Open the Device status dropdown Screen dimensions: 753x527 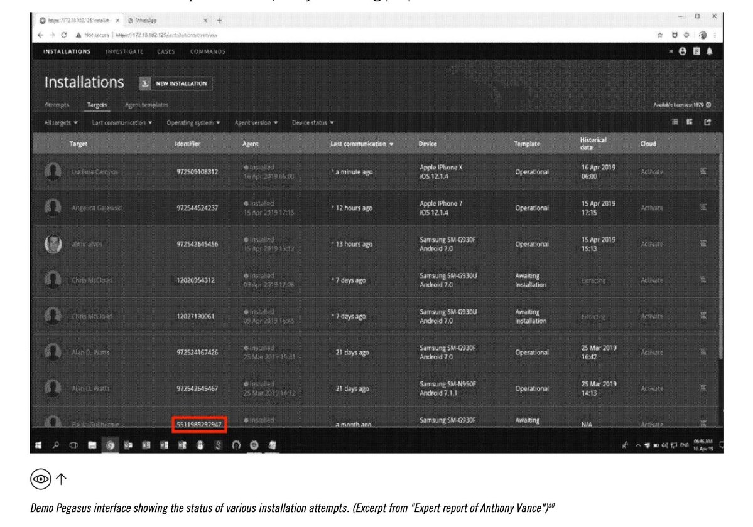[313, 123]
